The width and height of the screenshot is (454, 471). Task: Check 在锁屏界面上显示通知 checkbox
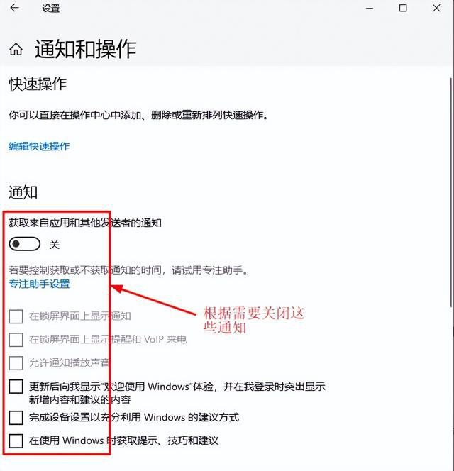[16, 316]
